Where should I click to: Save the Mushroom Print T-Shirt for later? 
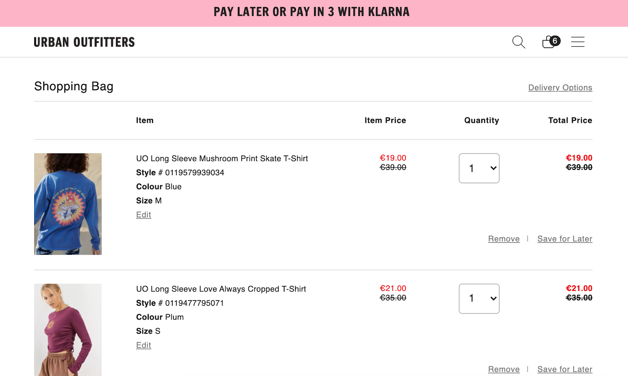point(564,239)
